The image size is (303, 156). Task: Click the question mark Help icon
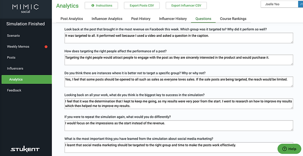[285, 149]
